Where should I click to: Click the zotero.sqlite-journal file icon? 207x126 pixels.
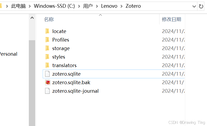click(x=47, y=91)
